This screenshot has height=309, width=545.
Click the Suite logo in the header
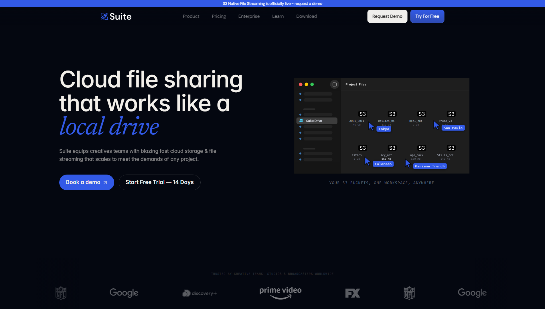116,16
